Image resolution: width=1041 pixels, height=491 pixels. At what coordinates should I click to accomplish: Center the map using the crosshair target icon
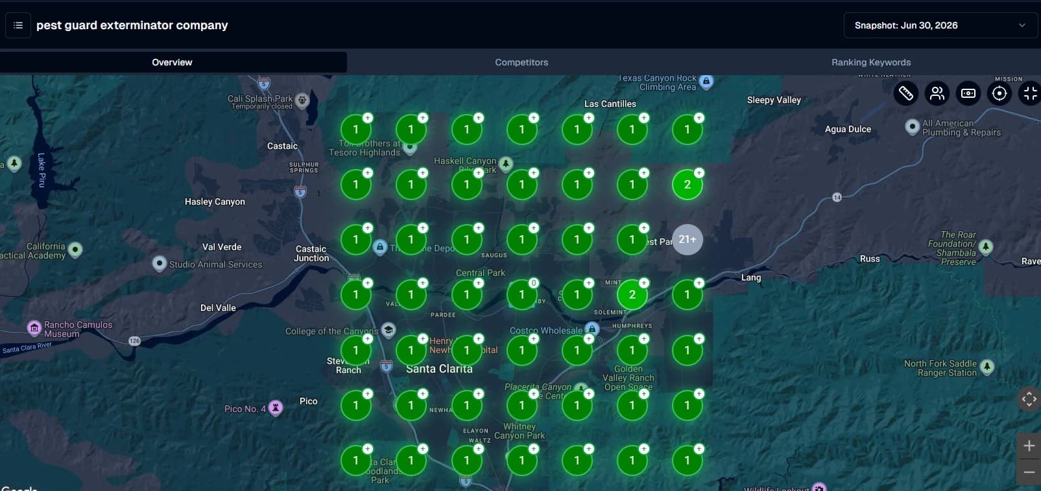[999, 93]
